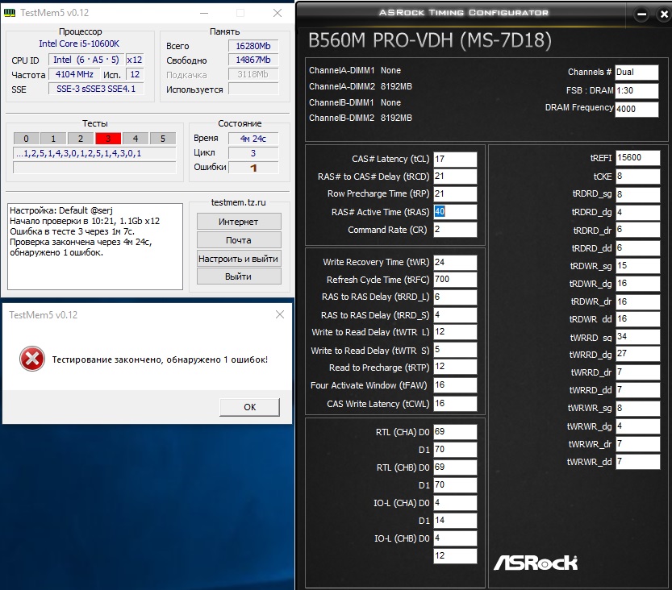
Task: Click the Command Rate (CR) field
Action: 455,230
